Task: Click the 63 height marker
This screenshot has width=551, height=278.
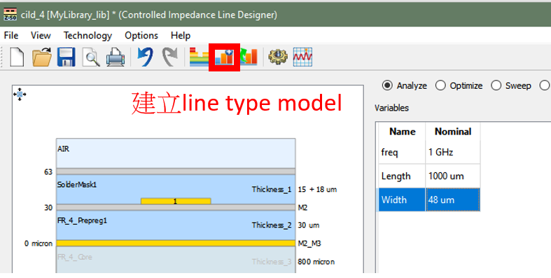Action: (x=48, y=172)
